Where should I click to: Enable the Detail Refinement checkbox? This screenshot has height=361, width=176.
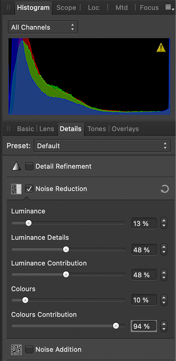[x=29, y=166]
